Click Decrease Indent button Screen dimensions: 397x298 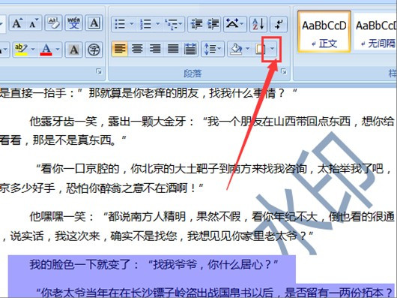[196, 24]
